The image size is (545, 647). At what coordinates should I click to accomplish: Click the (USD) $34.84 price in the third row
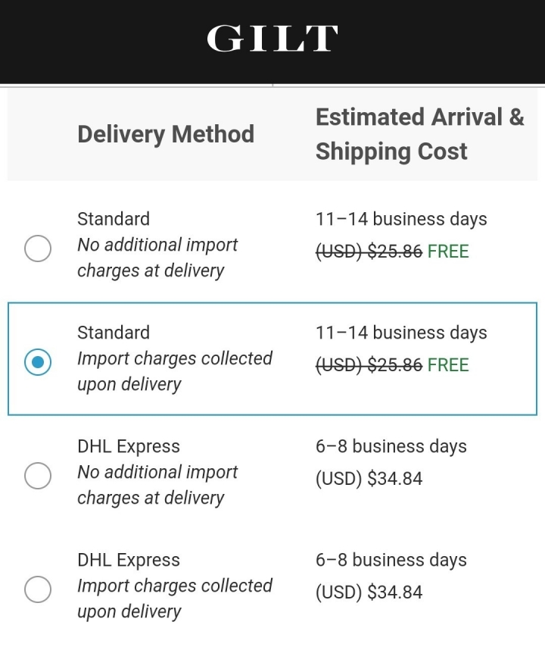[x=369, y=479]
